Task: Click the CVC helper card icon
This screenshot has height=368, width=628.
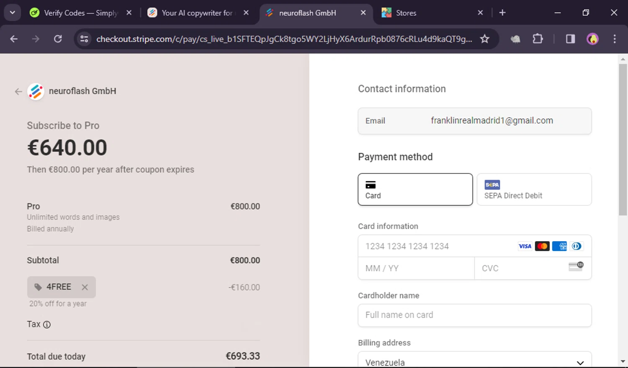Action: pos(576,267)
